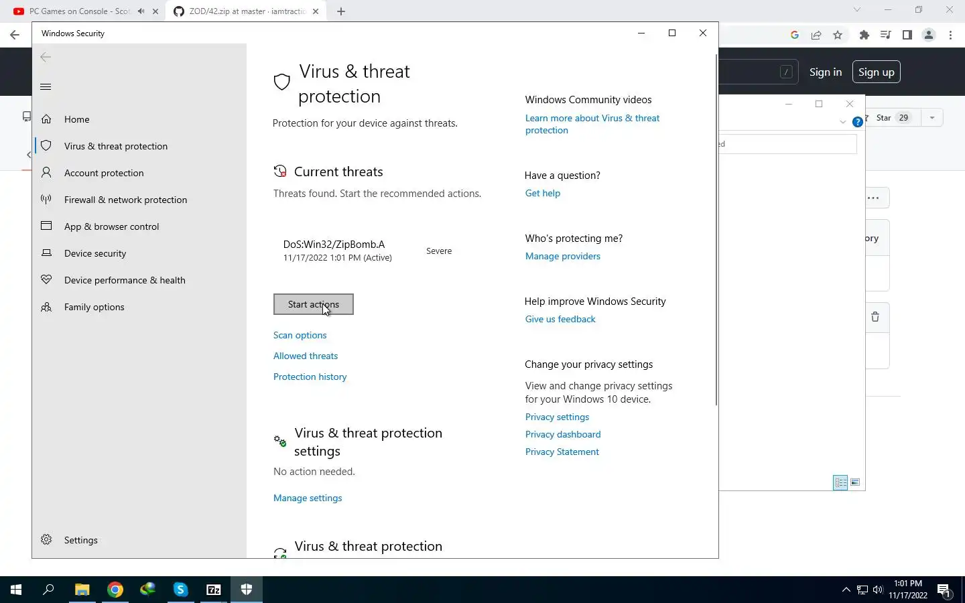This screenshot has height=603, width=965.
Task: Open Allowed threats link
Action: click(x=305, y=356)
